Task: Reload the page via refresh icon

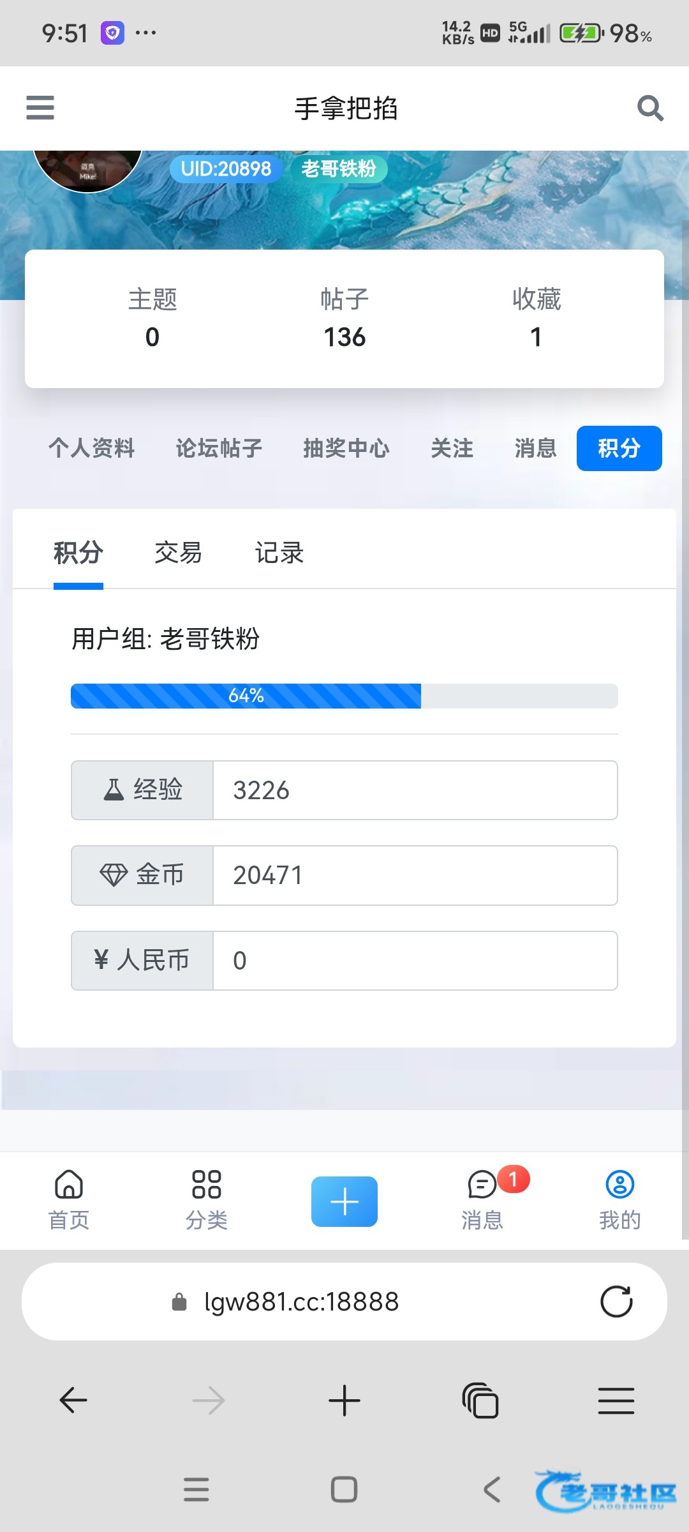Action: (616, 1301)
